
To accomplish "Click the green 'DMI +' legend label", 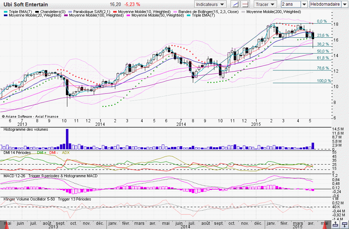I will (x=42, y=153).
